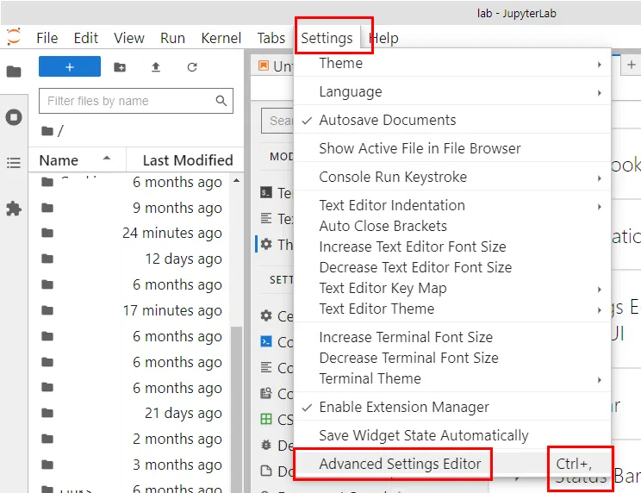Refresh the file list with reload icon
The image size is (641, 493).
(192, 67)
